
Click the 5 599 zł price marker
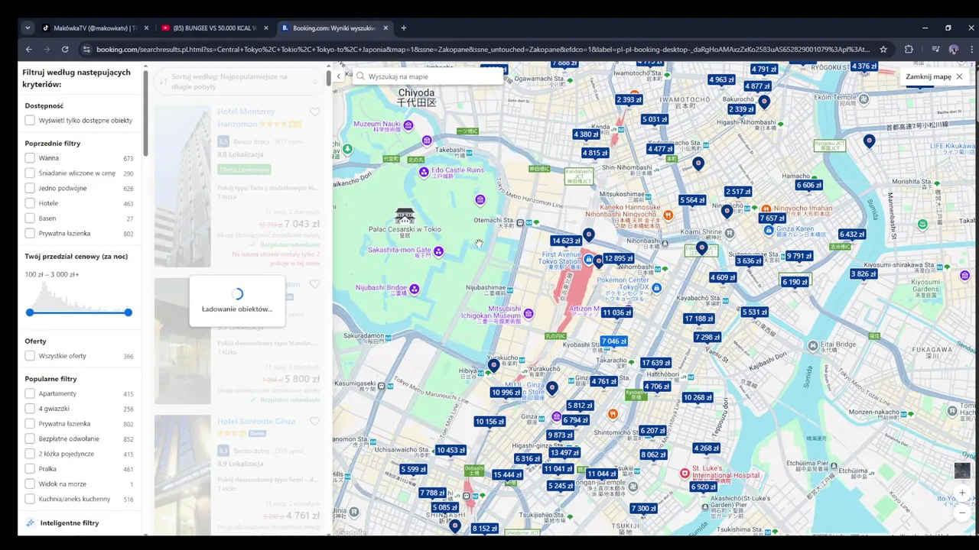(413, 470)
